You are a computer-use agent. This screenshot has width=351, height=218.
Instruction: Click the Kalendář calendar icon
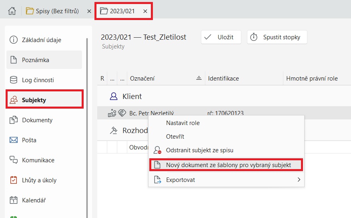(14, 200)
